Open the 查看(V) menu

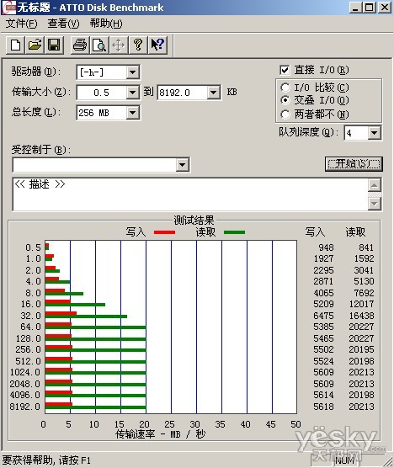64,24
